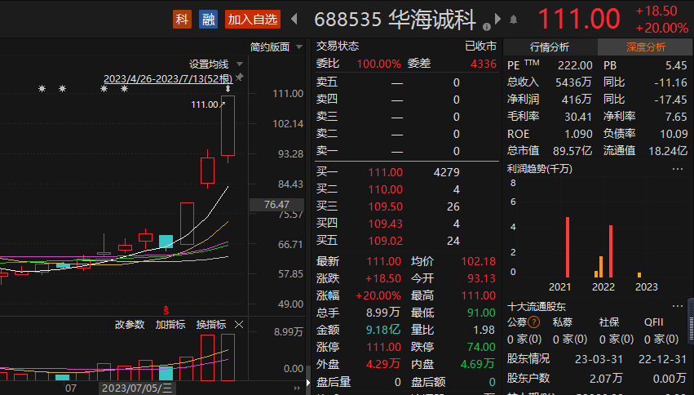Click QFII 0家(0) holdings entry

[x=661, y=340]
